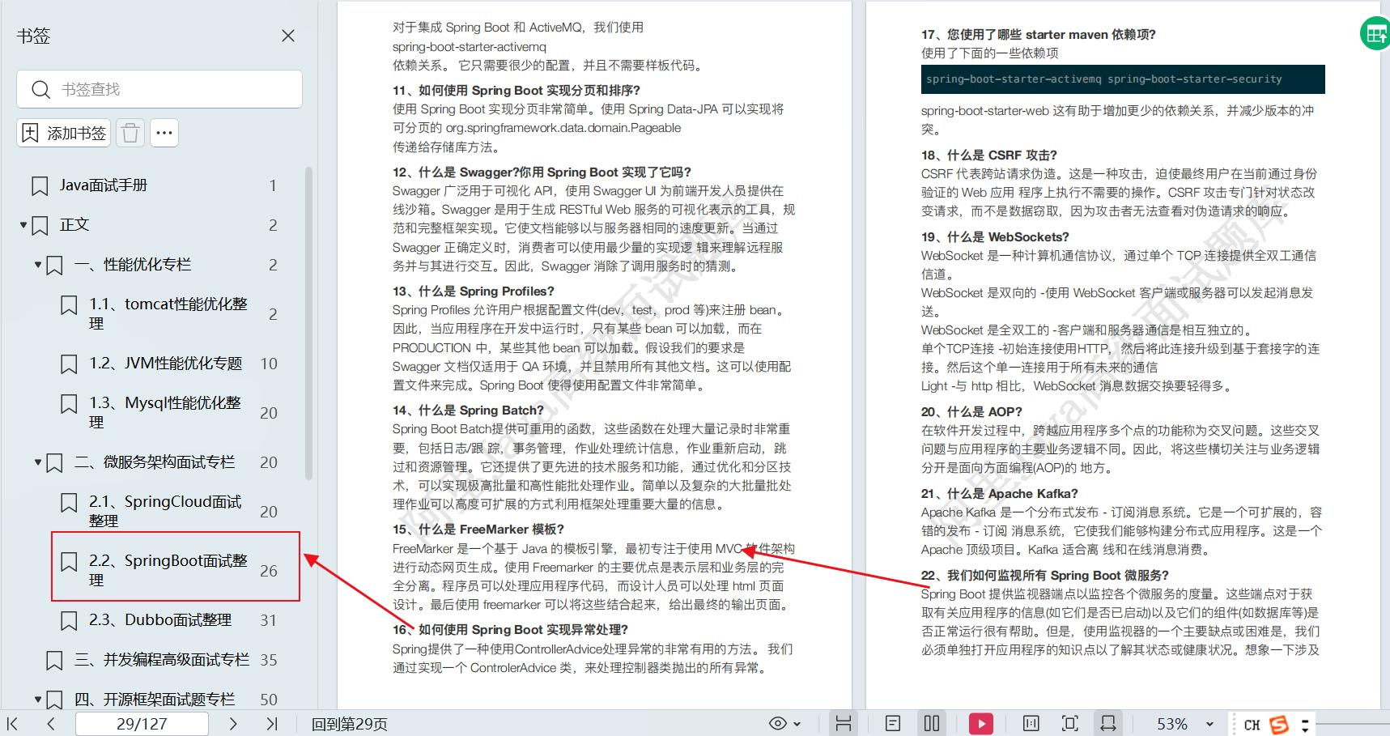Select the 二、微服务架构面试专栏 bookmark
Image resolution: width=1390 pixels, height=736 pixels.
[155, 462]
